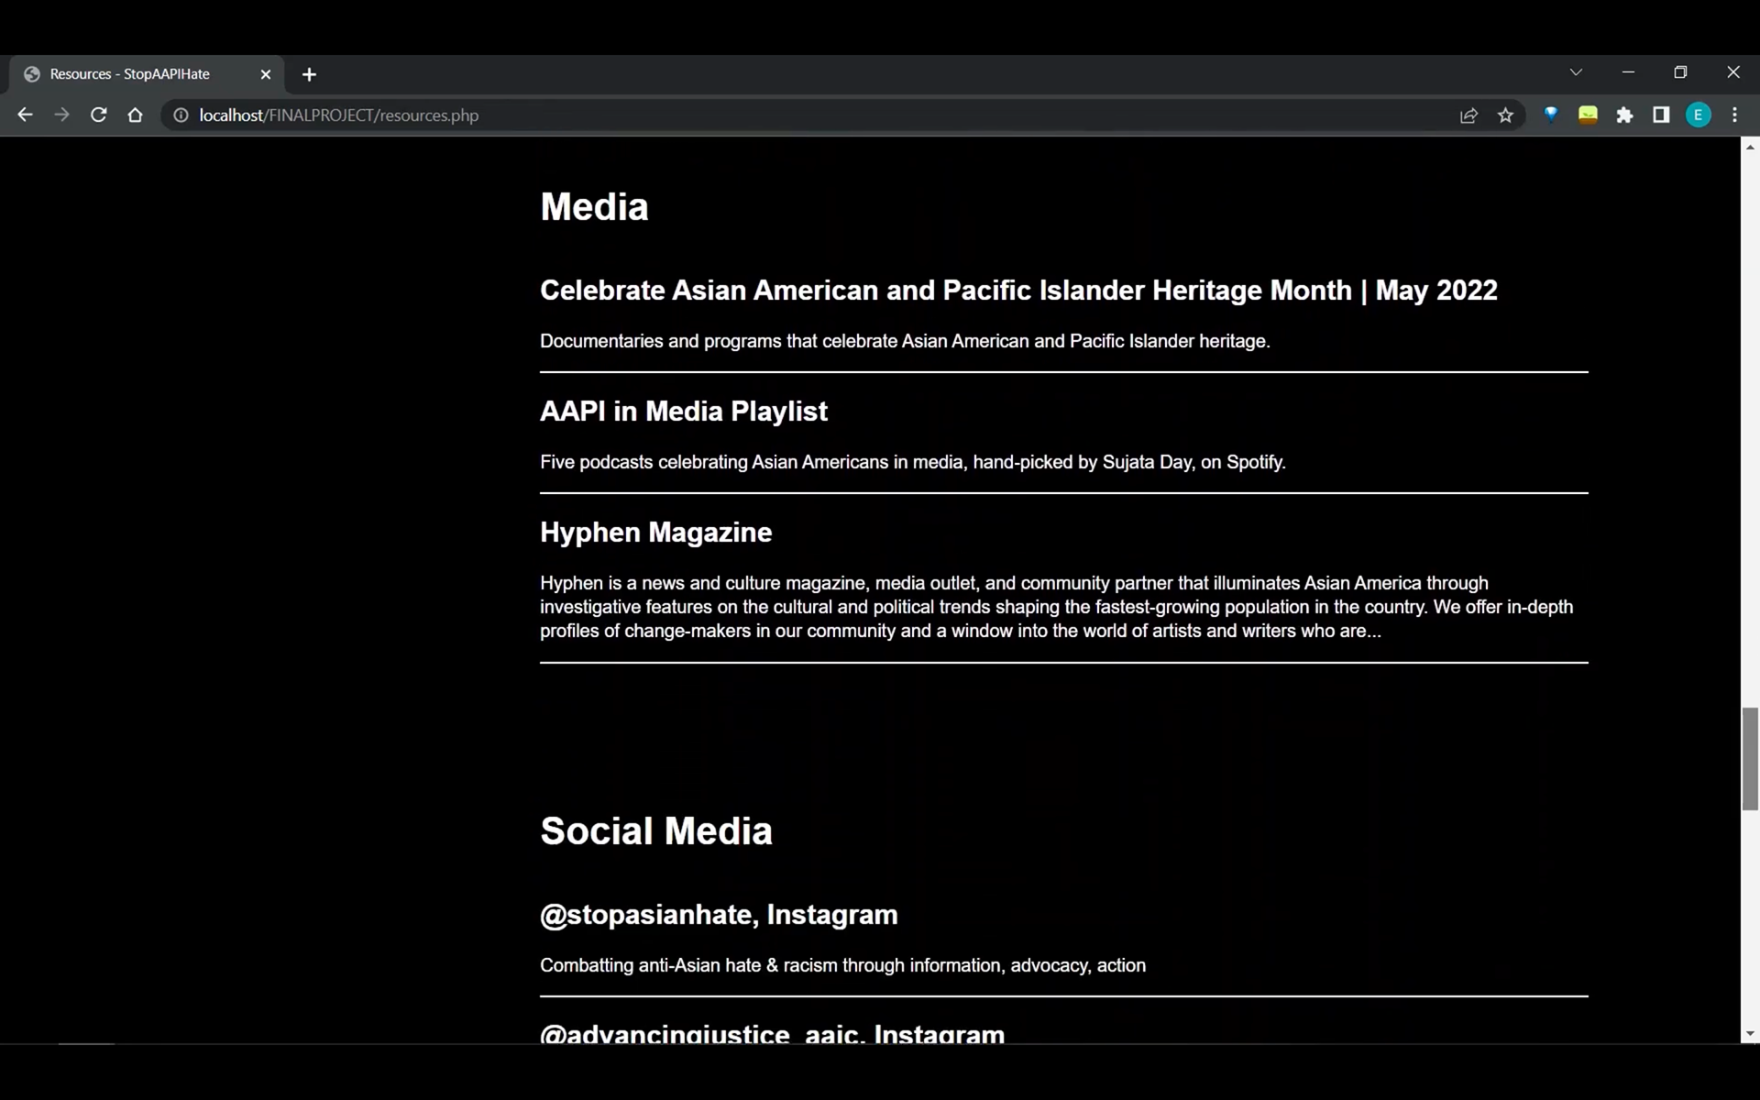
Task: Reload the Resources page
Action: click(x=98, y=115)
